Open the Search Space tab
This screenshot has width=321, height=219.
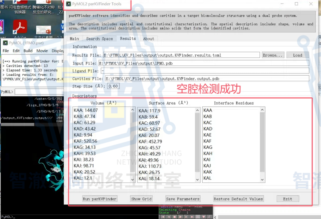click(x=99, y=39)
